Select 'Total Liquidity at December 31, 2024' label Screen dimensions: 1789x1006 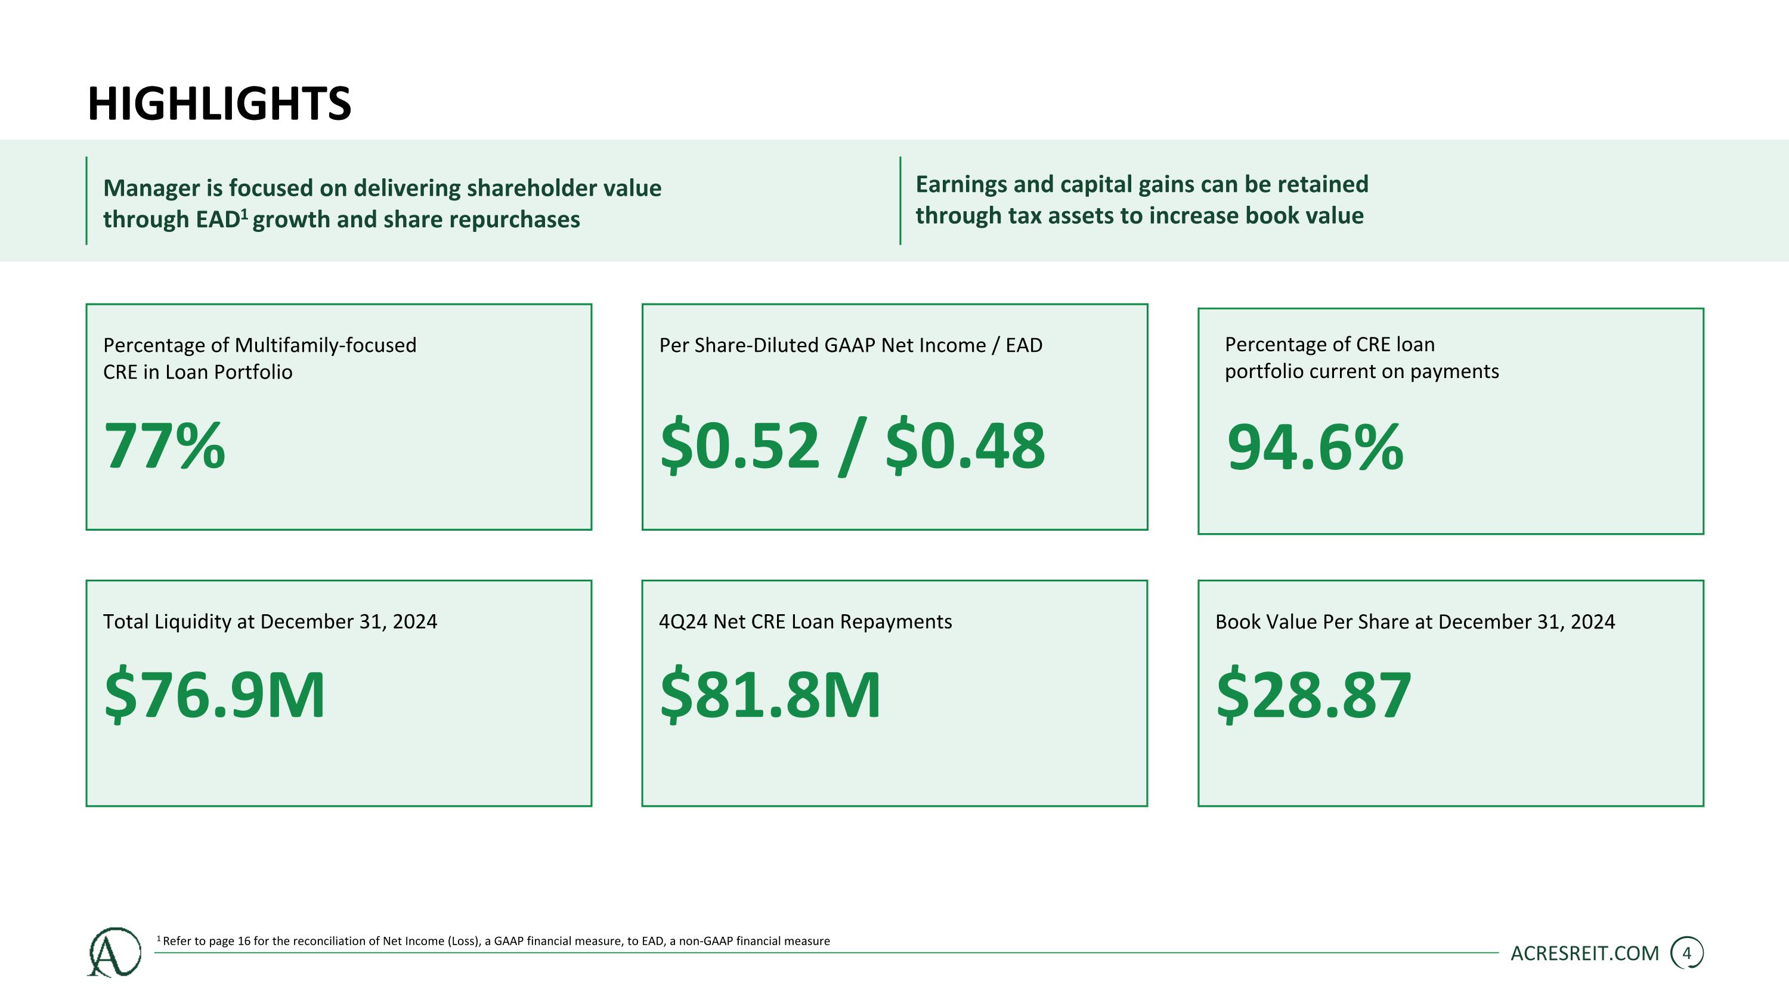pos(270,621)
